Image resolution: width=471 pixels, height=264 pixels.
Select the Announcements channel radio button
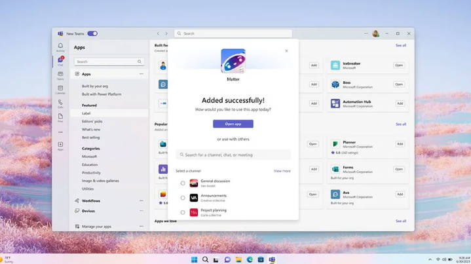(183, 198)
